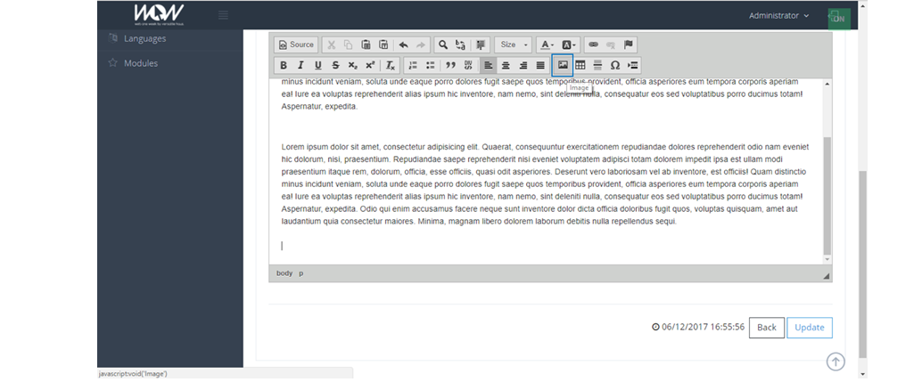
Task: Toggle bold formatting
Action: (284, 65)
